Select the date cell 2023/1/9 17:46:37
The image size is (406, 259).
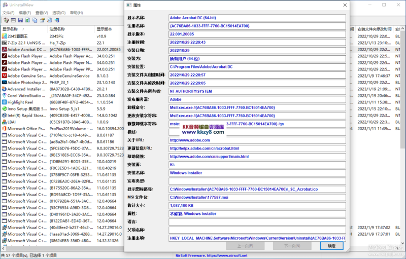pos(374,76)
